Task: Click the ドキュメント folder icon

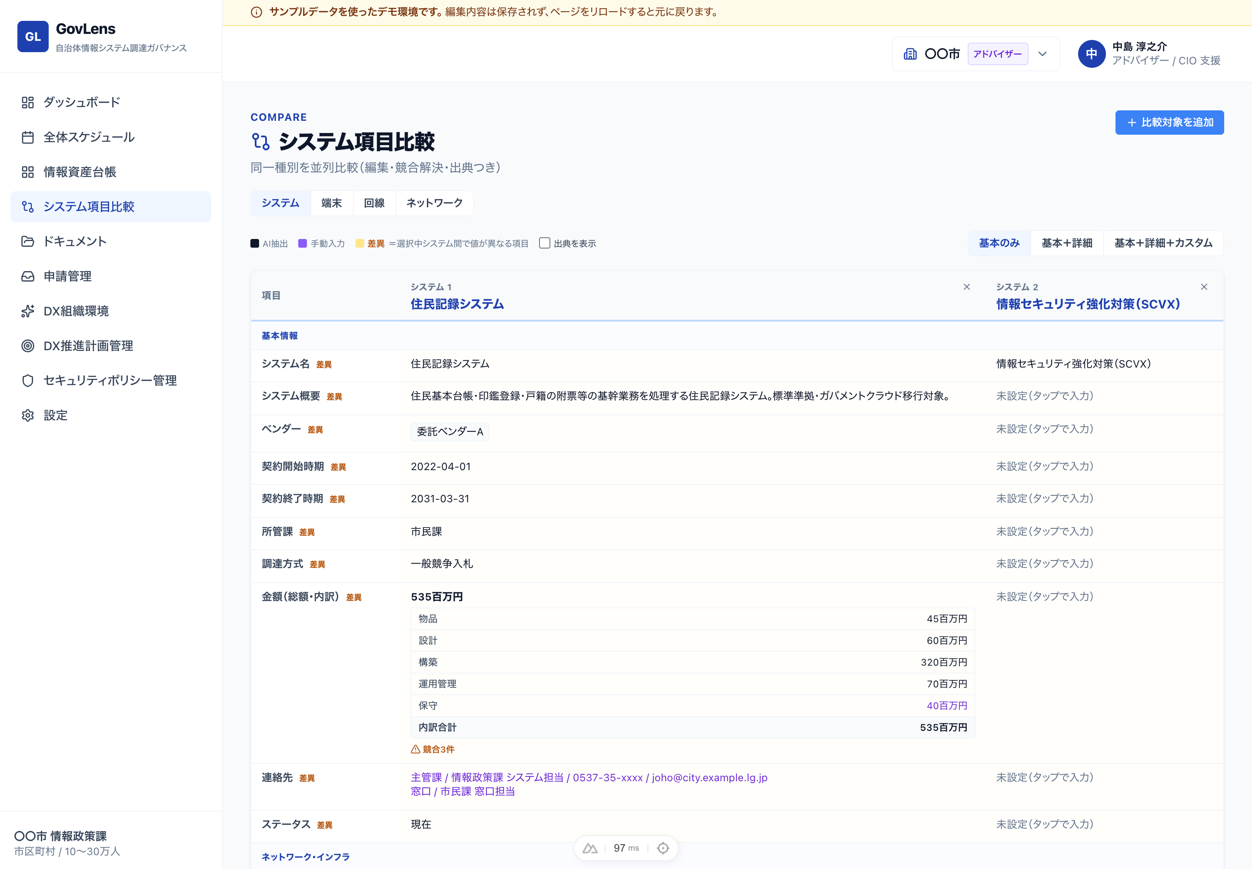Action: click(x=28, y=242)
